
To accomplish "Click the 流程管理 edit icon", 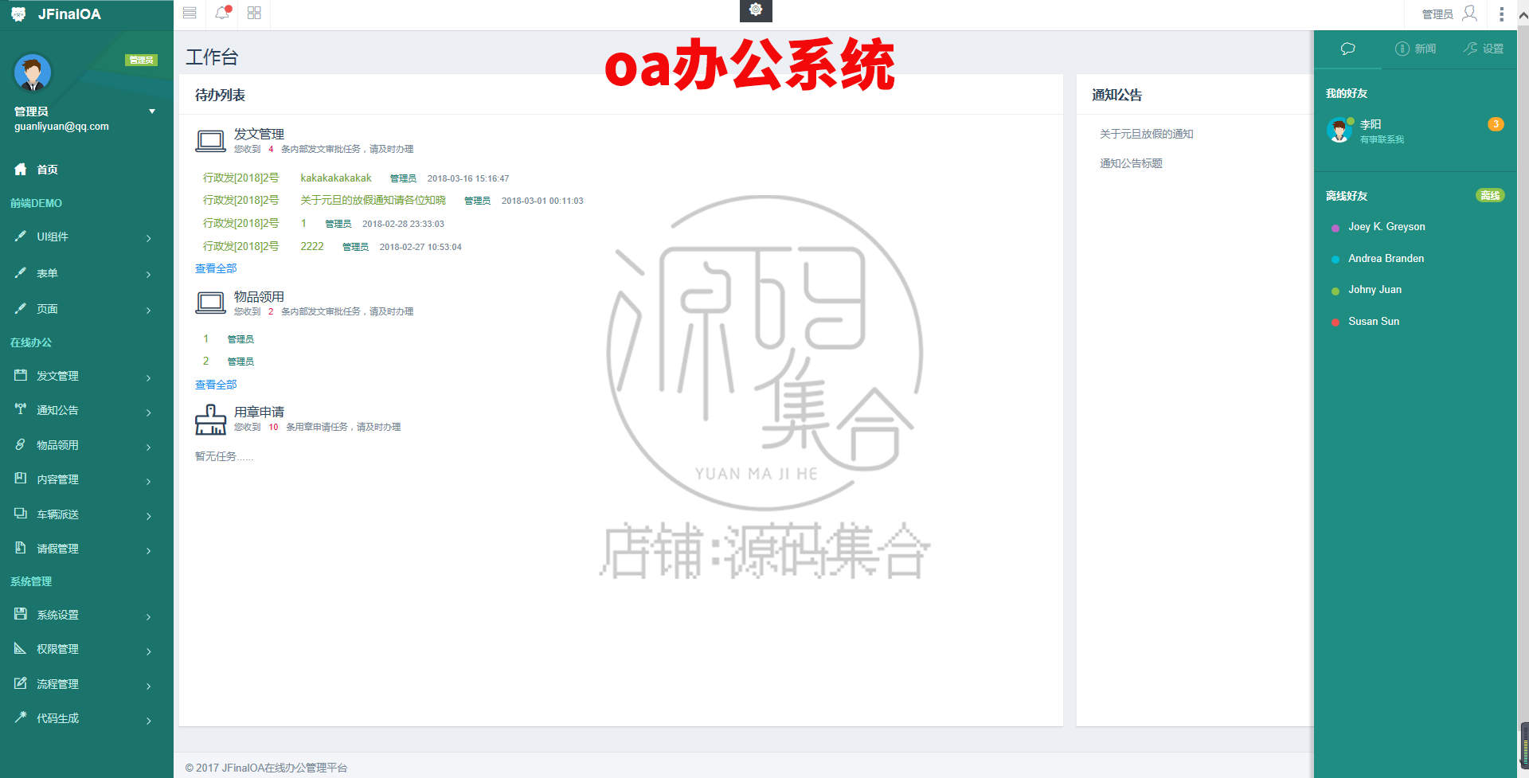I will point(21,683).
